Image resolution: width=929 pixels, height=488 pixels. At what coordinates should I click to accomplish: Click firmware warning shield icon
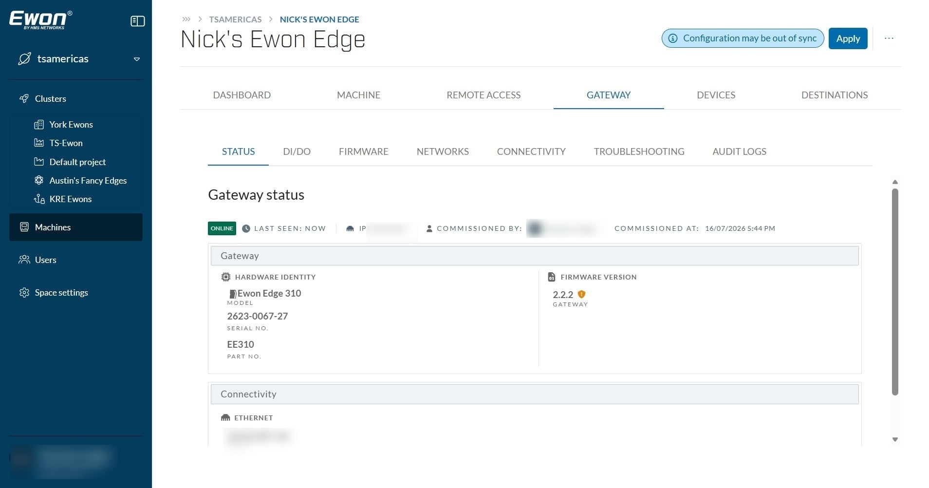point(581,294)
